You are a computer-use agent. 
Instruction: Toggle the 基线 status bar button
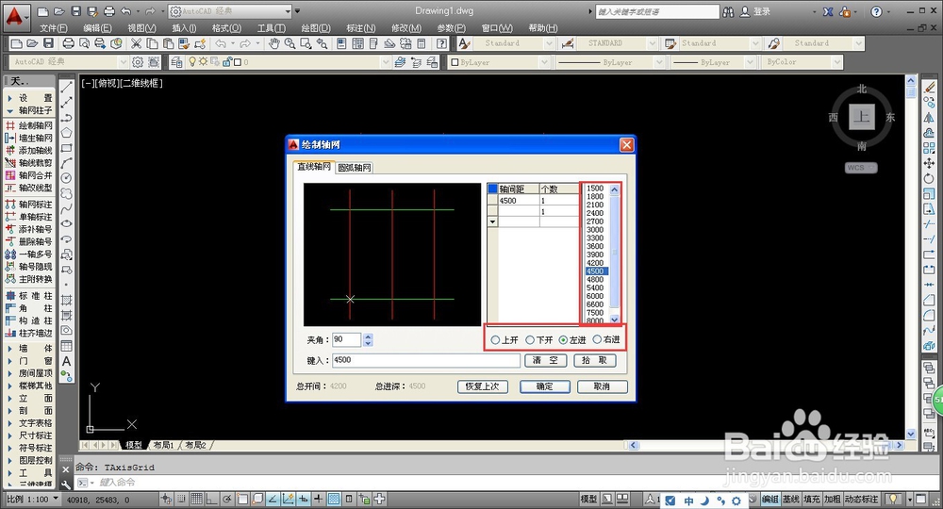click(791, 500)
